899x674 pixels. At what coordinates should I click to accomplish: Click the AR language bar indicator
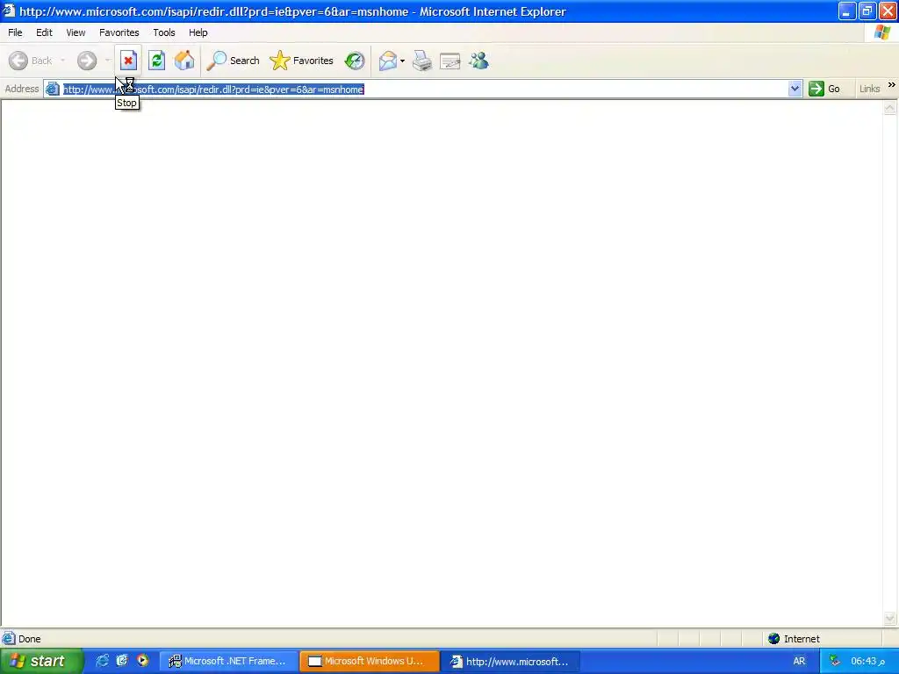tap(799, 662)
